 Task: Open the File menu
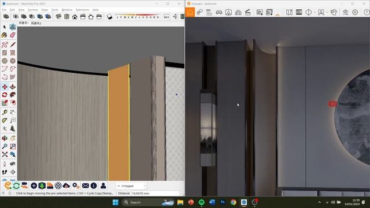4,10
